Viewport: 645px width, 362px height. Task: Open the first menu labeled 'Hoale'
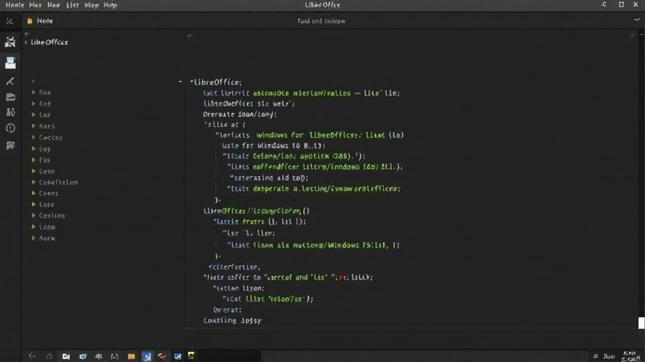pyautogui.click(x=15, y=5)
